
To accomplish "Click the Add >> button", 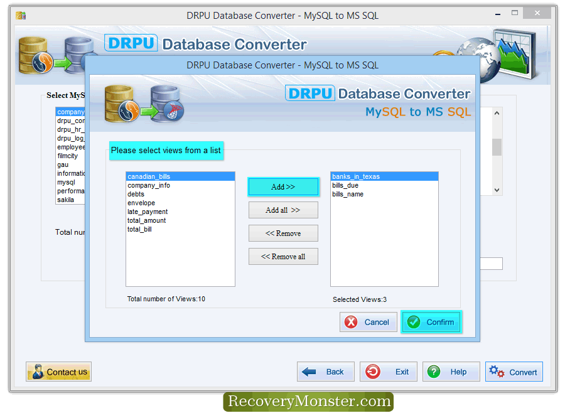I will pos(283,186).
